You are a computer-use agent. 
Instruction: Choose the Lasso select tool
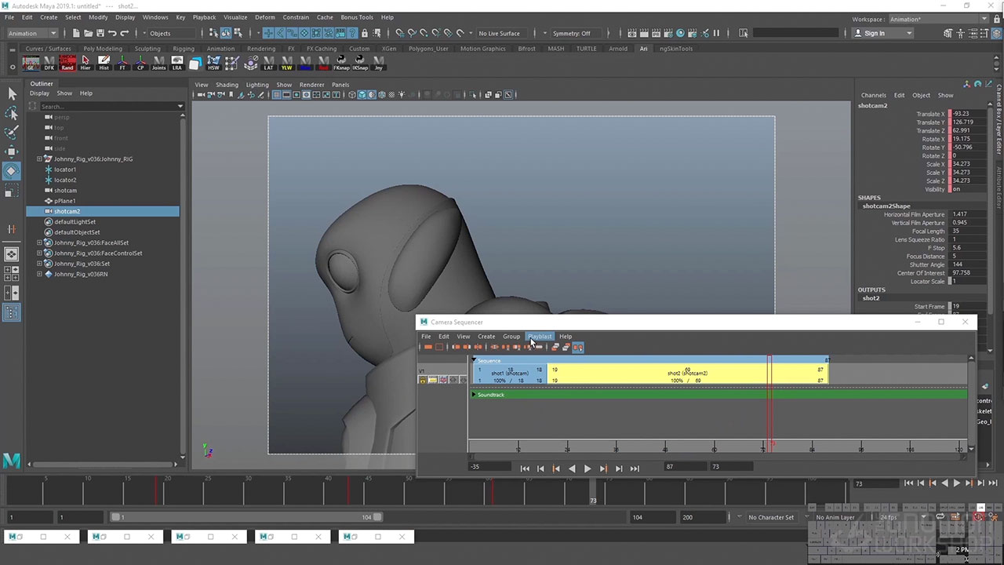click(12, 113)
